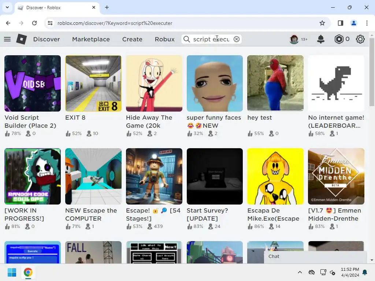Viewport: 375px width, 281px height.
Task: Open the Roblox hamburger navigation menu
Action: (7, 39)
